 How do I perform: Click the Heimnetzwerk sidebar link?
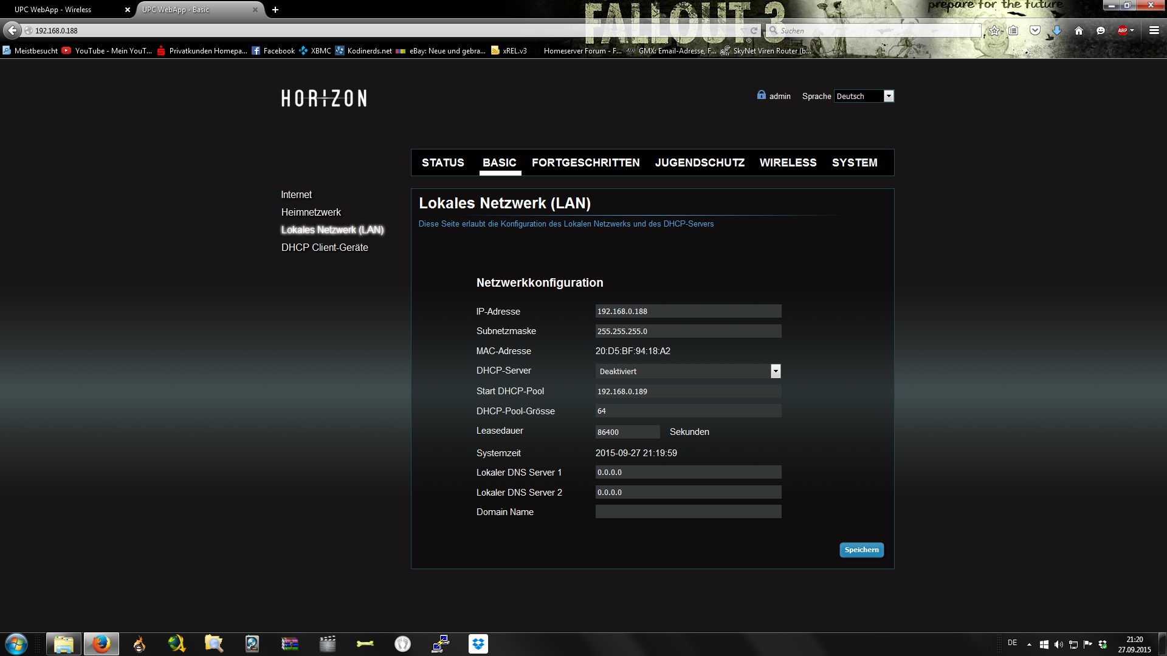pyautogui.click(x=311, y=212)
